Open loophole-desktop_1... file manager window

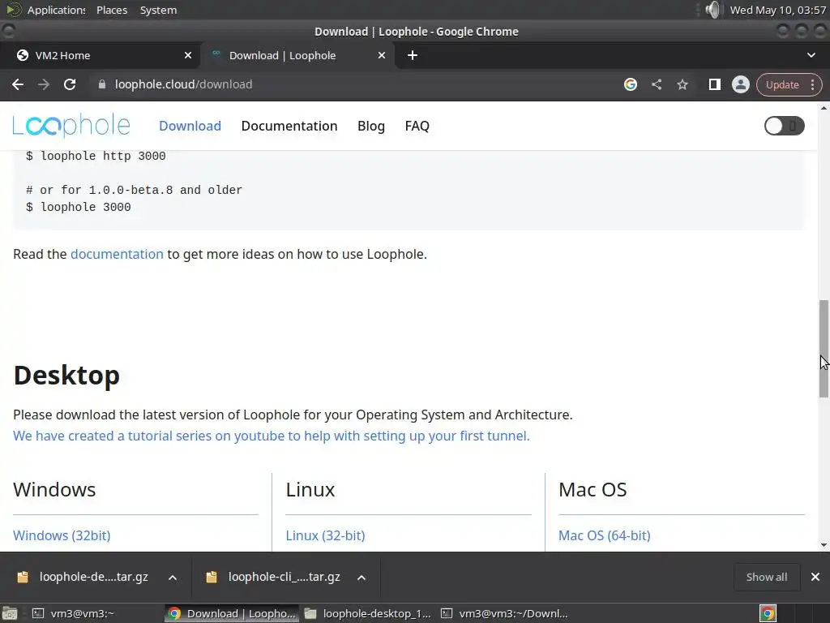[x=369, y=613]
